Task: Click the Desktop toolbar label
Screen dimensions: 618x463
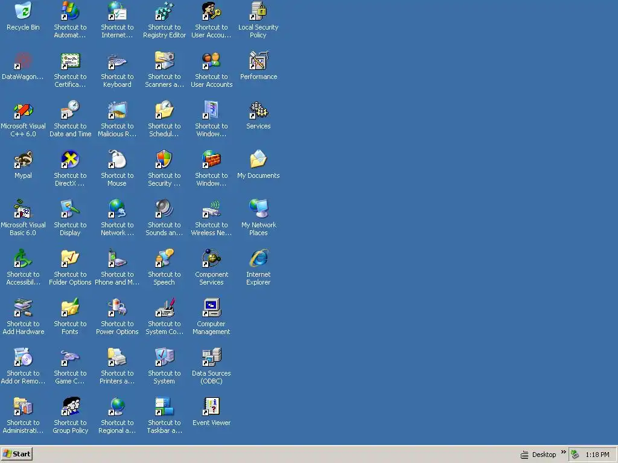Action: point(544,455)
